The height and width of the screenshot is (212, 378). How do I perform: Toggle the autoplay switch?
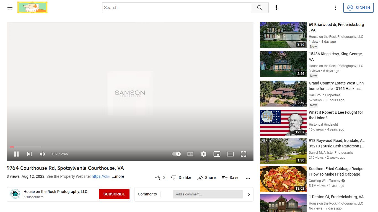click(176, 154)
